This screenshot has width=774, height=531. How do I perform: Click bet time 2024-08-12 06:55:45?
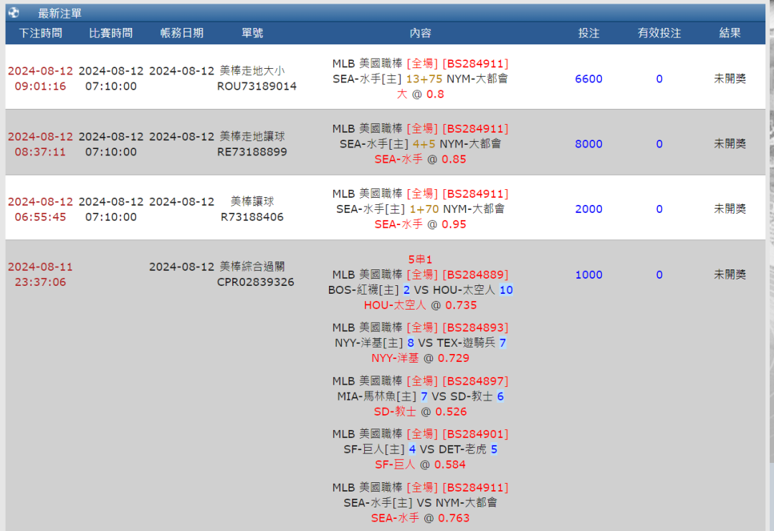click(x=40, y=209)
